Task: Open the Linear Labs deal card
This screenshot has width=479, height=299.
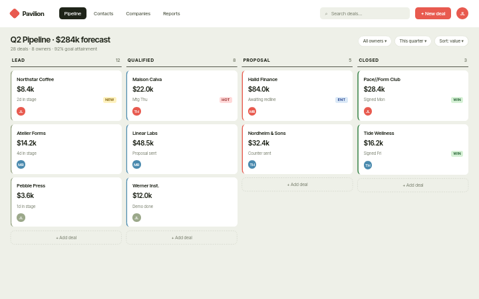Action: [182, 149]
